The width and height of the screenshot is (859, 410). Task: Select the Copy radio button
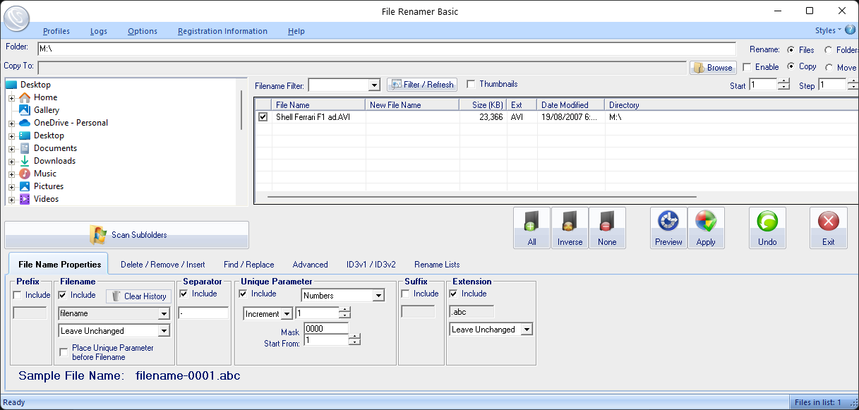[x=791, y=66]
